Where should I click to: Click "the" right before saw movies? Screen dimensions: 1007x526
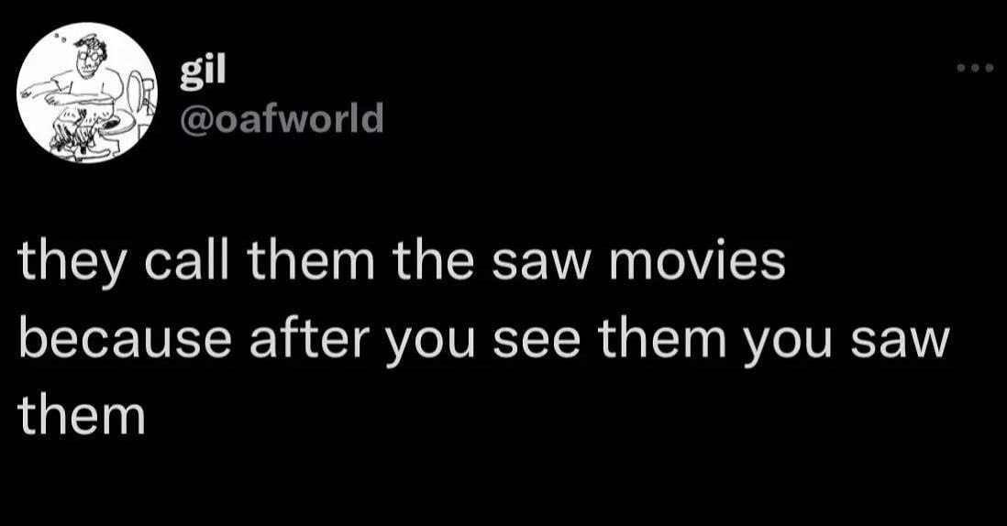(434, 261)
